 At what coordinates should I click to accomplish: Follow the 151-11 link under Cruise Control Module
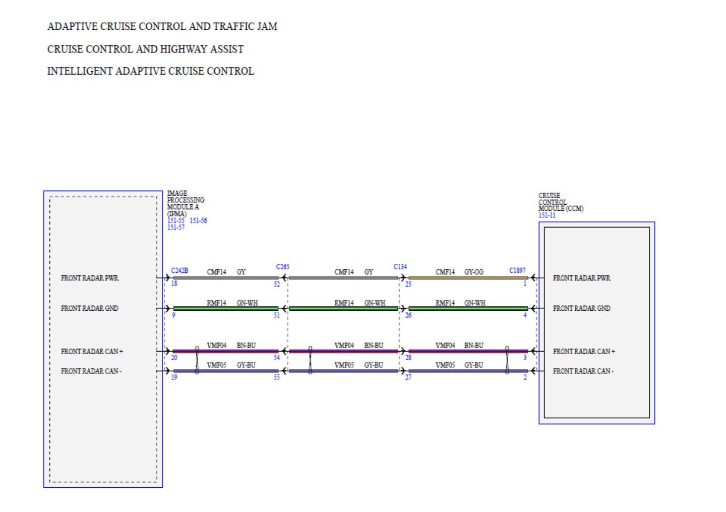point(547,215)
